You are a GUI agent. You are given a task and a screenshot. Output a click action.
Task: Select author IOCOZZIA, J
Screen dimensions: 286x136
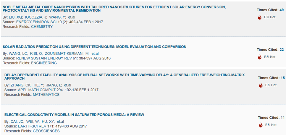coord(36,17)
